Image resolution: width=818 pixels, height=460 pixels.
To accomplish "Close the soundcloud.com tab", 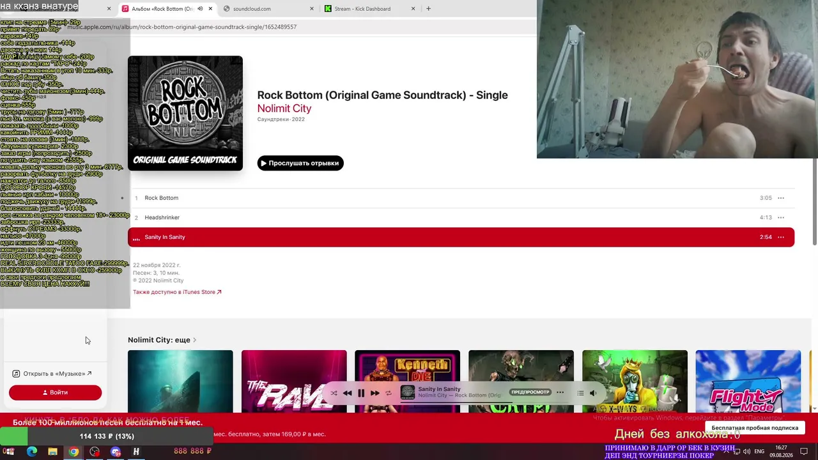I will tap(312, 9).
